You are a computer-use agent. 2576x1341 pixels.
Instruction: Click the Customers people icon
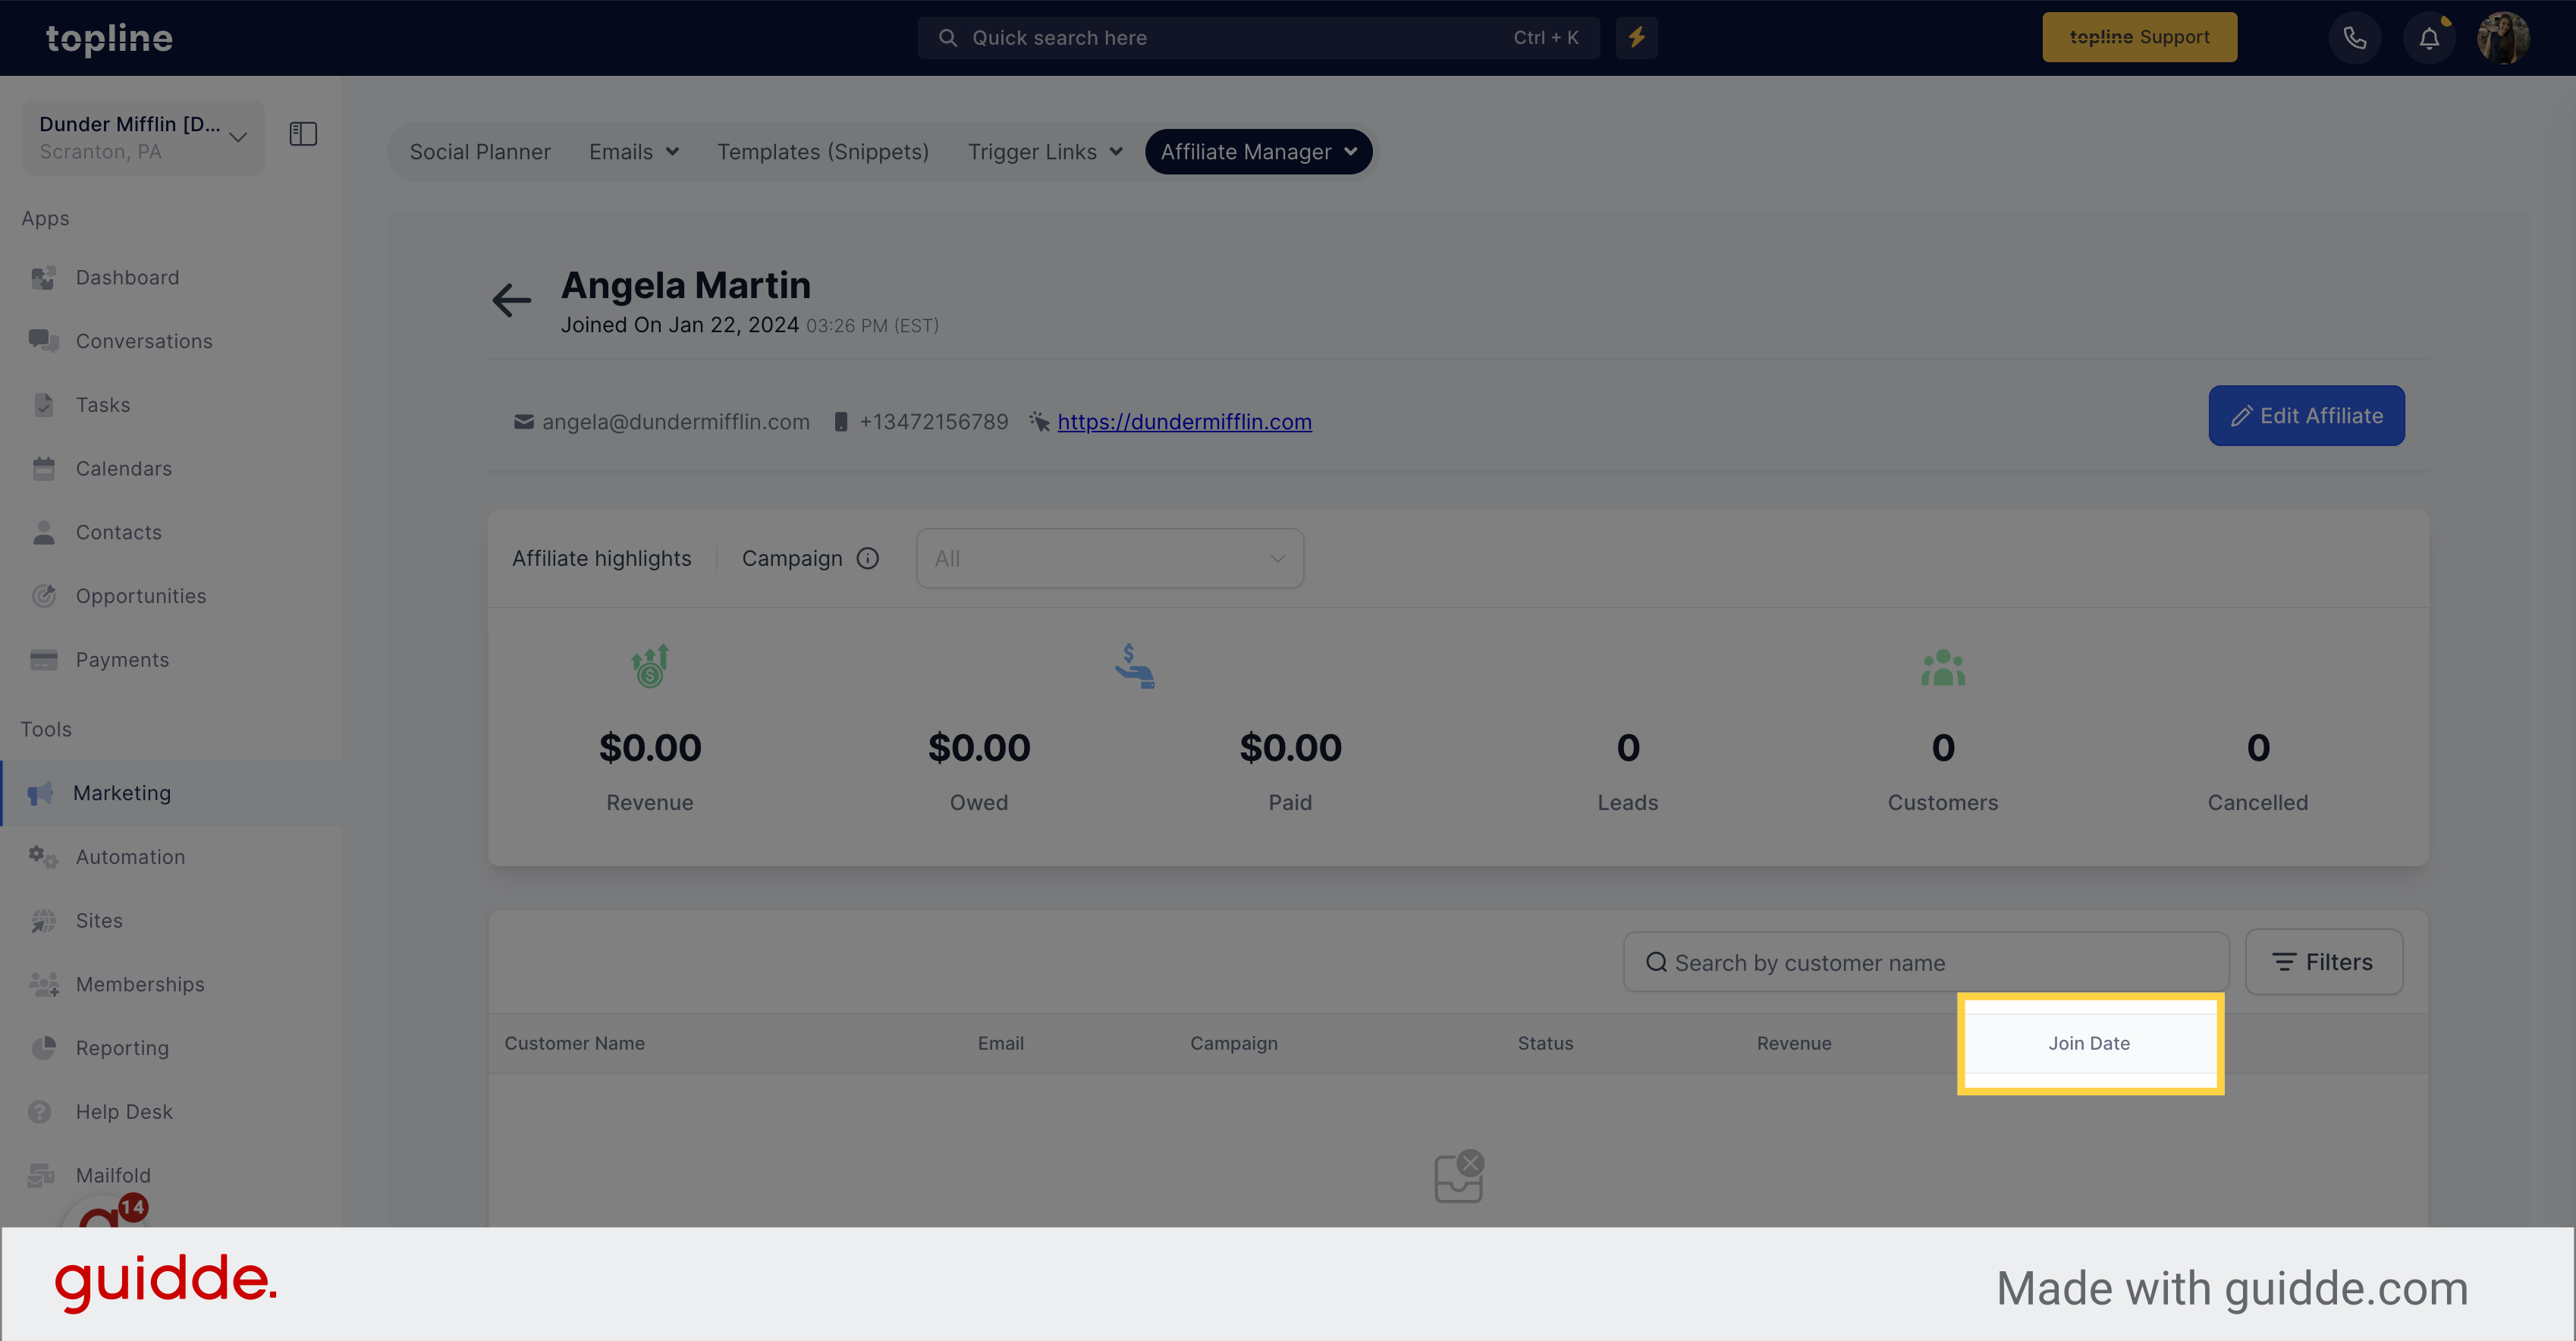[1942, 668]
